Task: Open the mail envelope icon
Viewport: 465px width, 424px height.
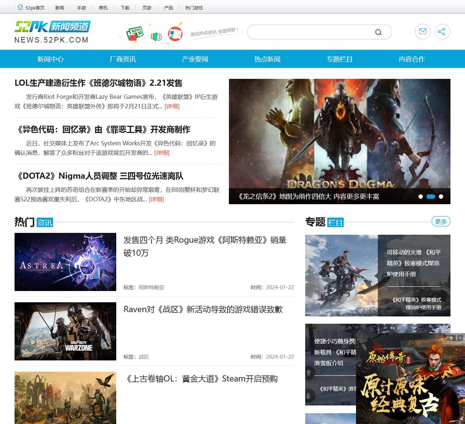Action: coord(423,32)
